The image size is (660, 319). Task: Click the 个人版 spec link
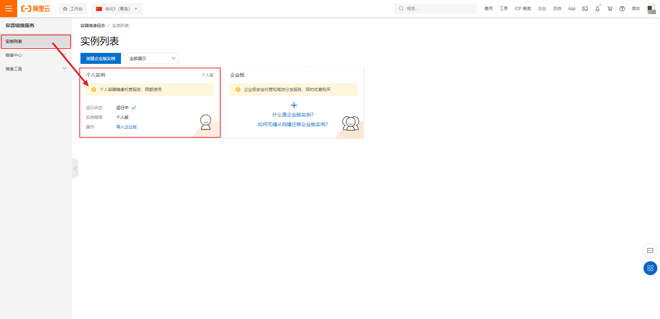coord(122,117)
